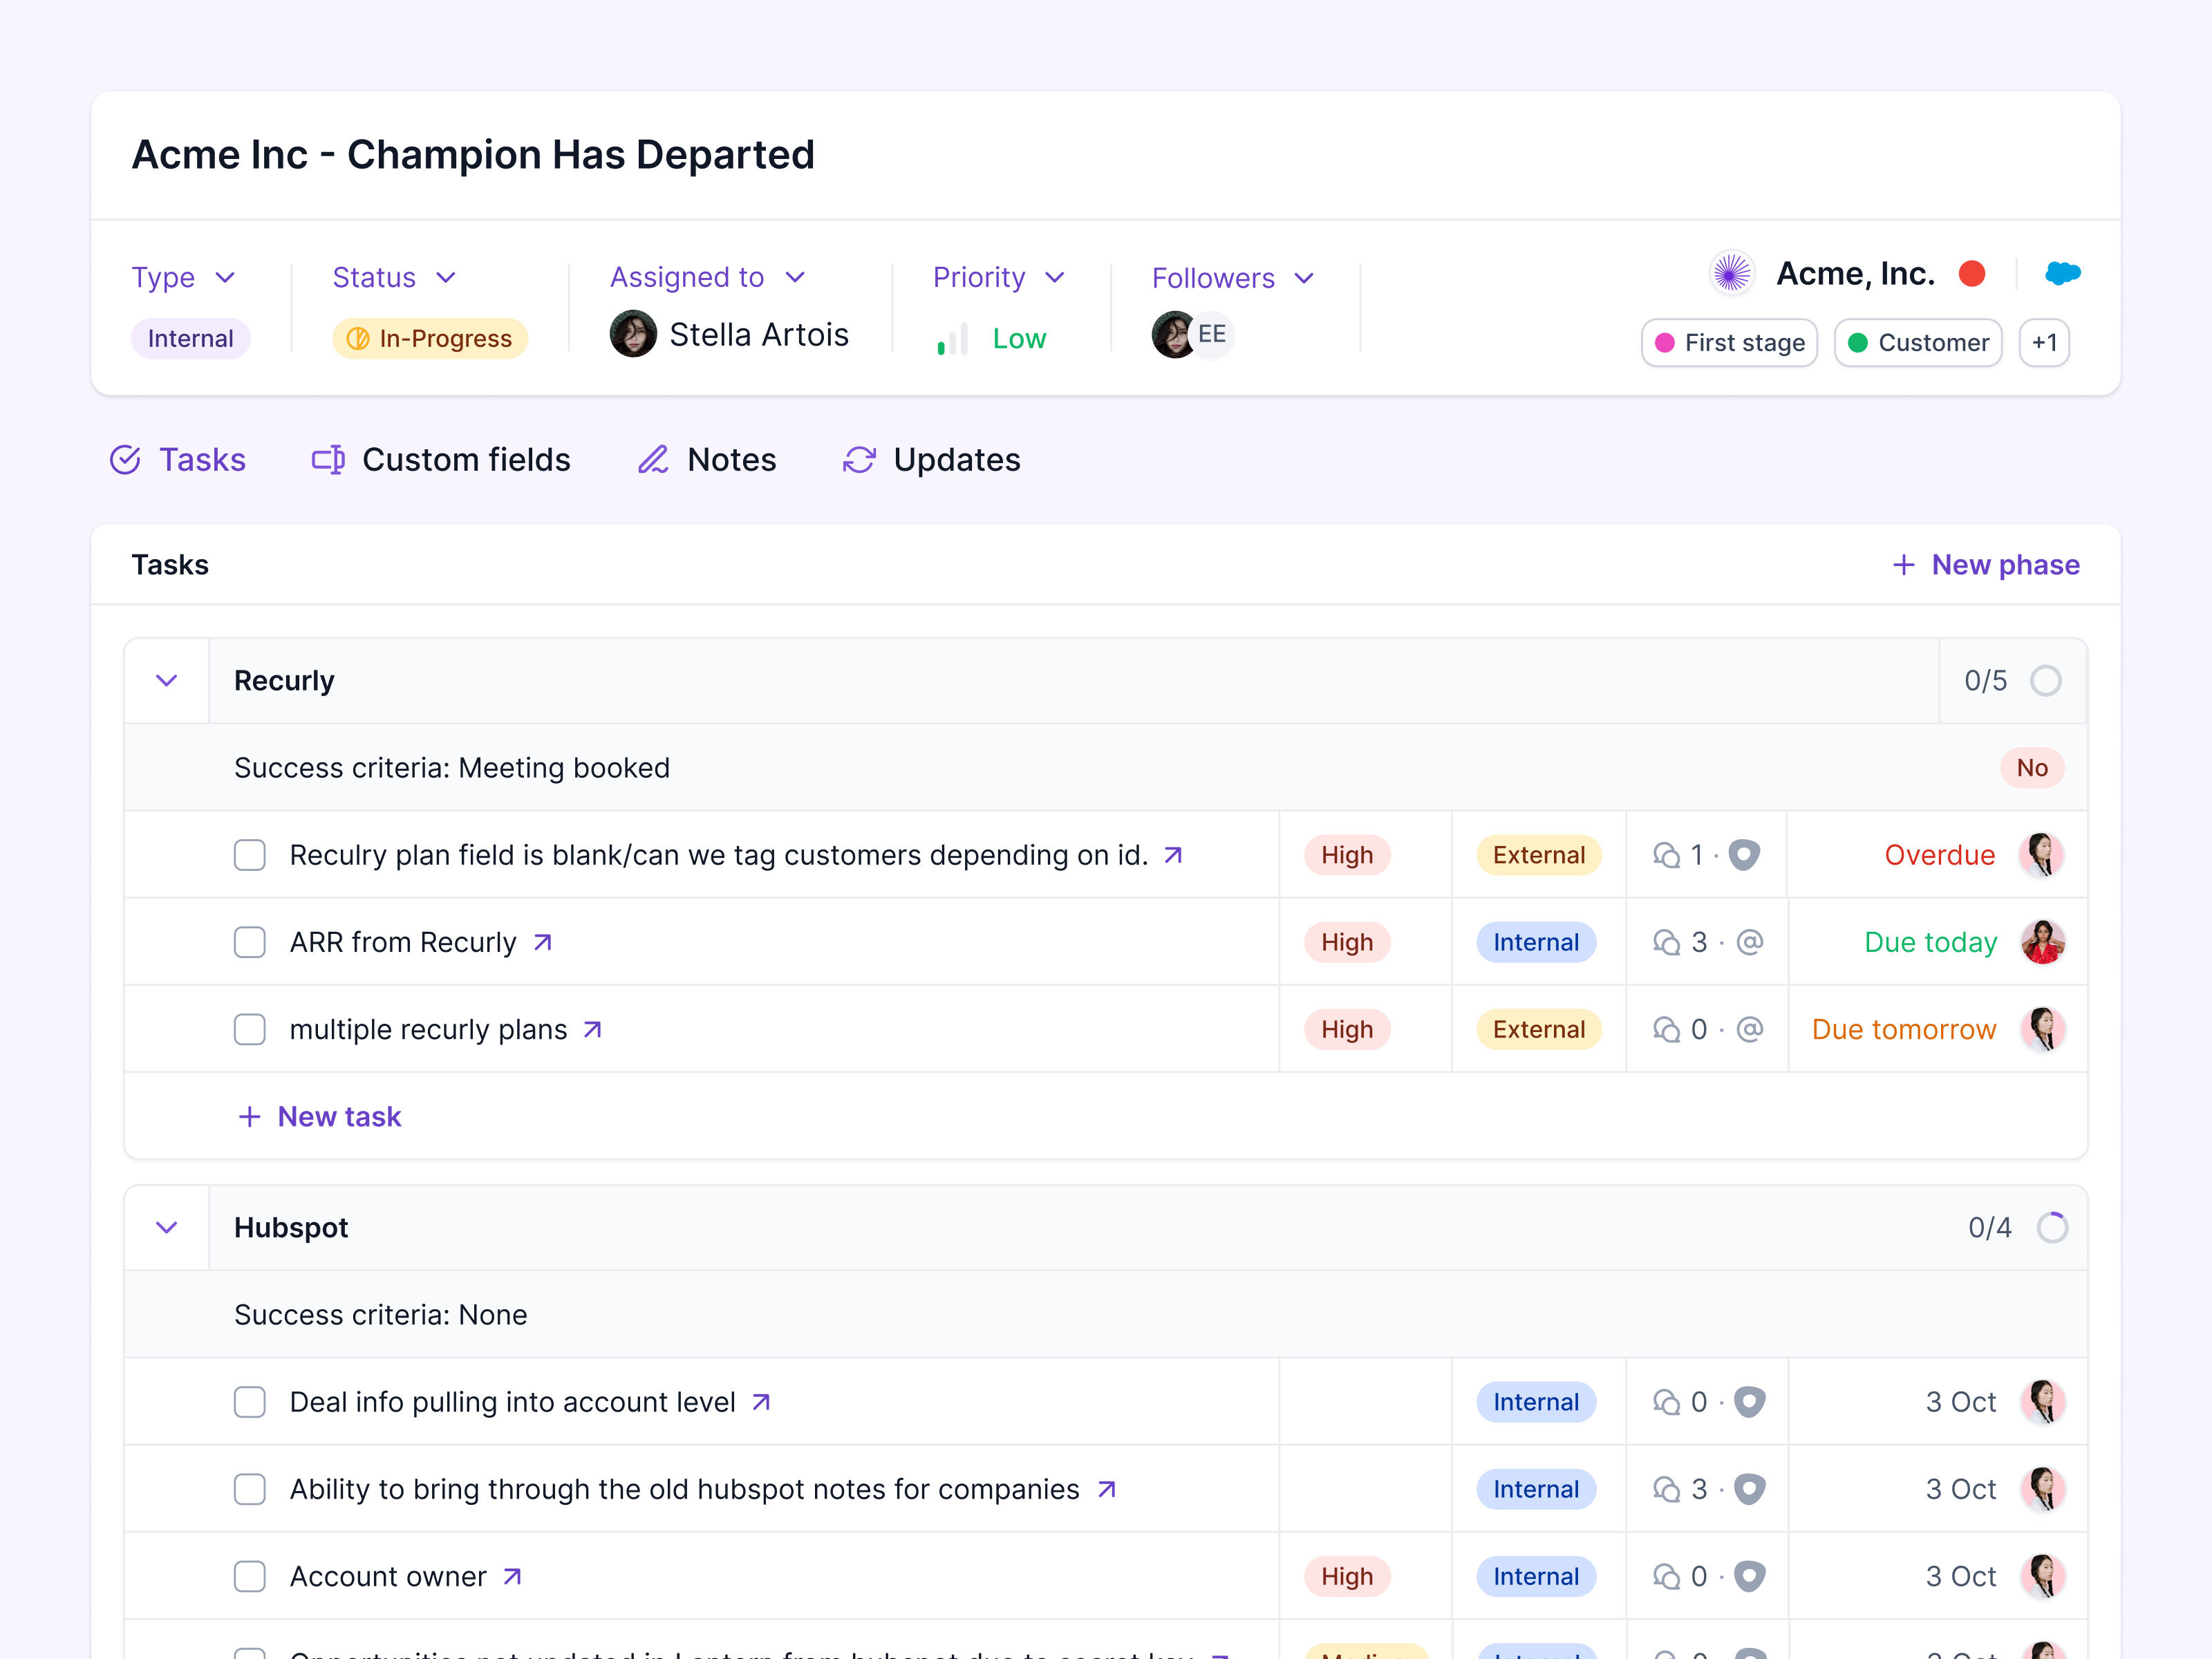Click the comment icon on ARR from Recurly

point(1668,941)
